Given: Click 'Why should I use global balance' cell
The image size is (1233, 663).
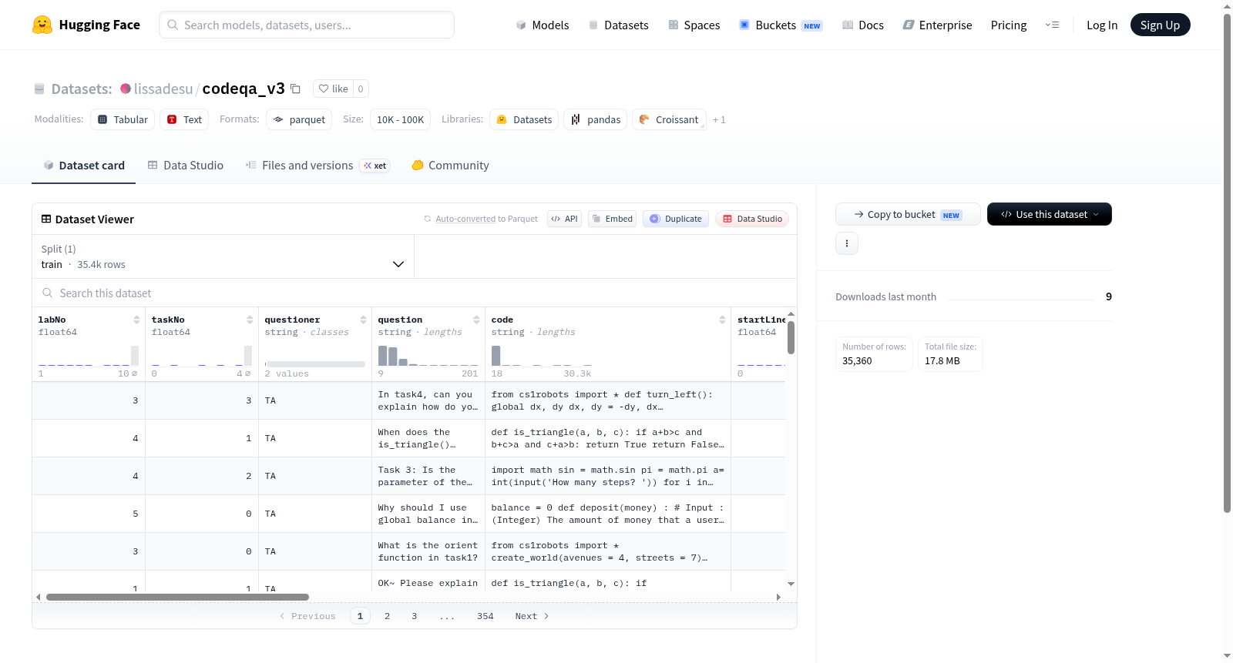Looking at the screenshot, I should [x=428, y=514].
